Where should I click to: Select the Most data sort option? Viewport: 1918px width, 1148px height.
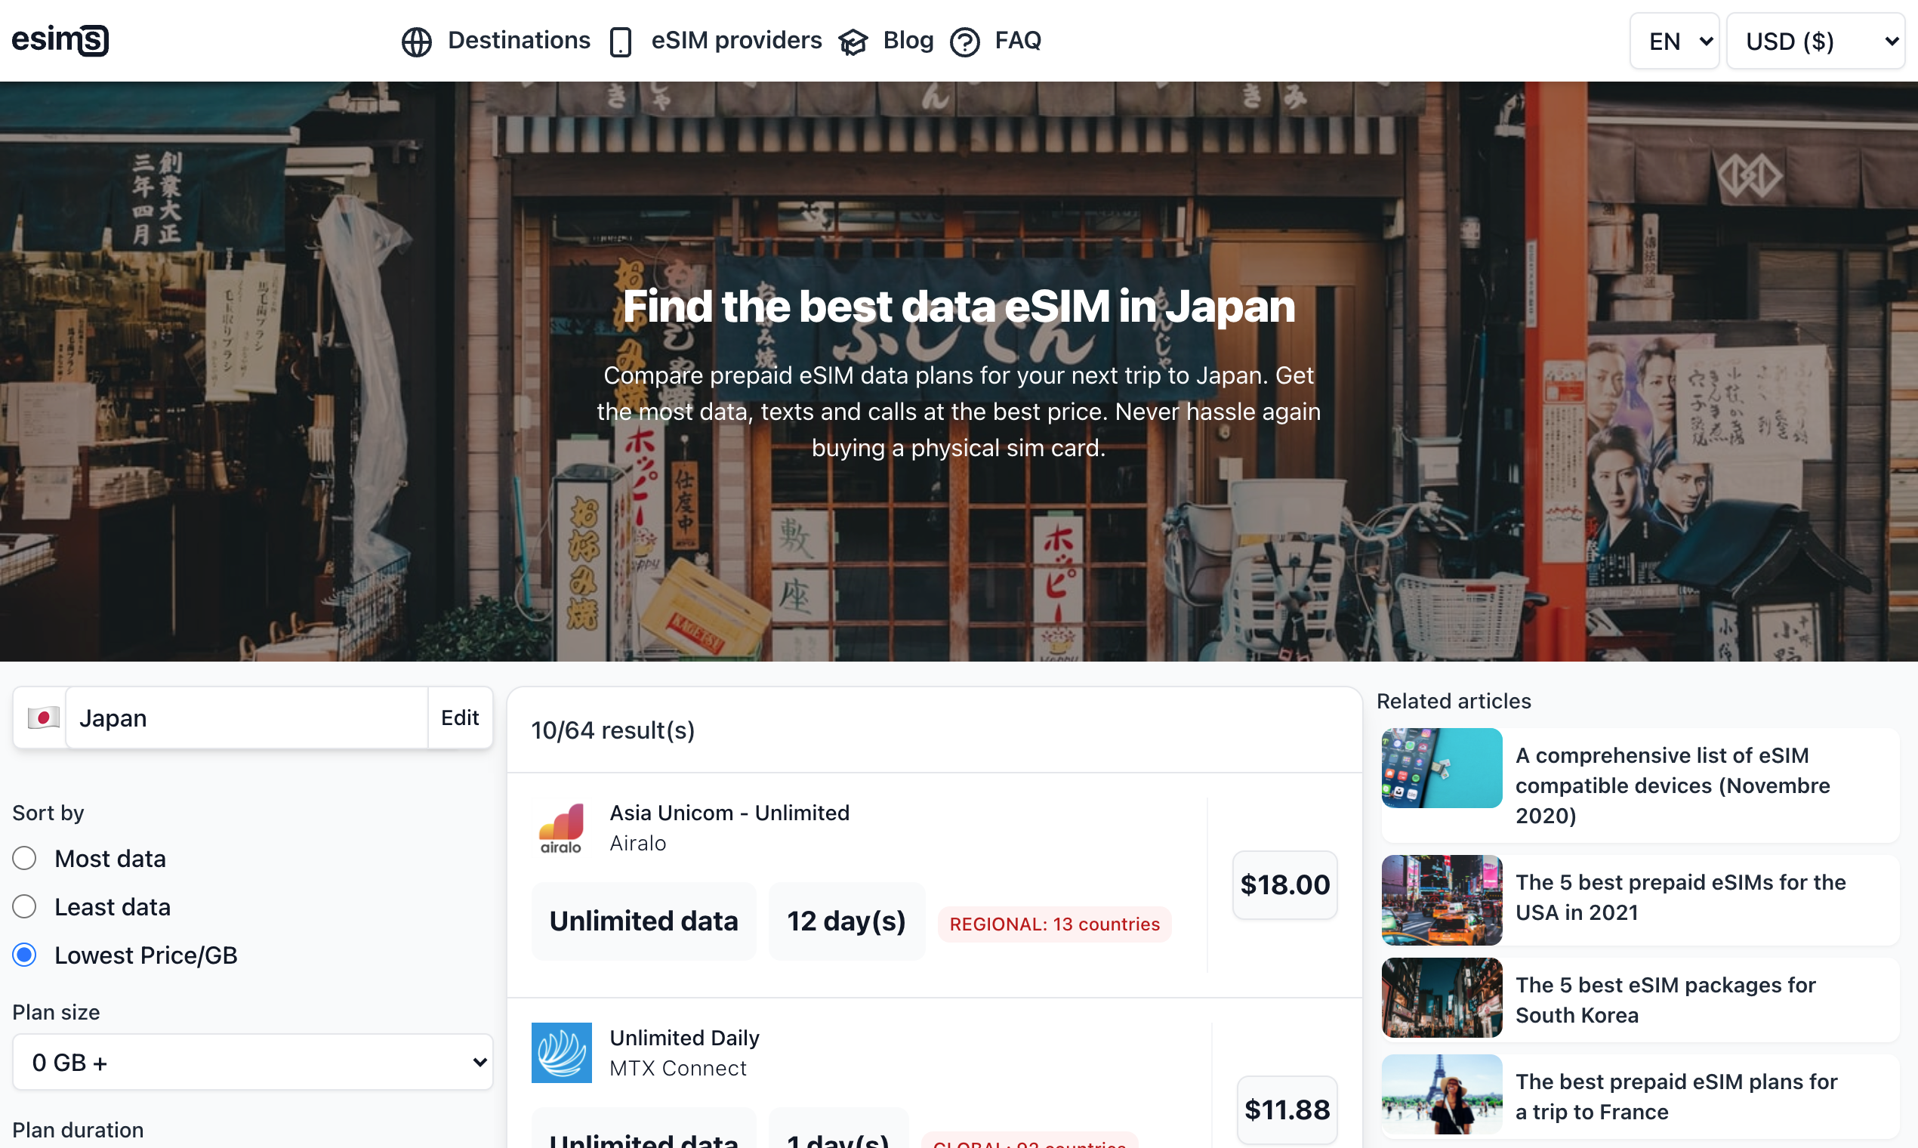coord(25,858)
